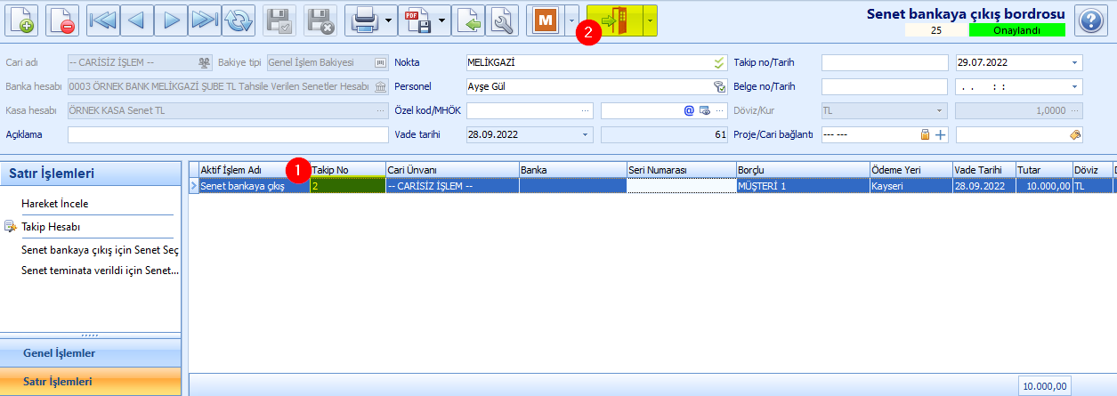Sort by the Seri Numarası column header
Viewport: 1117px width, 396px height.
pyautogui.click(x=681, y=170)
